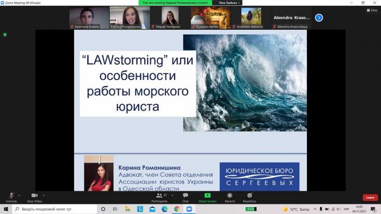Image resolution: width=381 pixels, height=214 pixels.
Task: Click the wave image in shared slide
Action: coord(245,83)
